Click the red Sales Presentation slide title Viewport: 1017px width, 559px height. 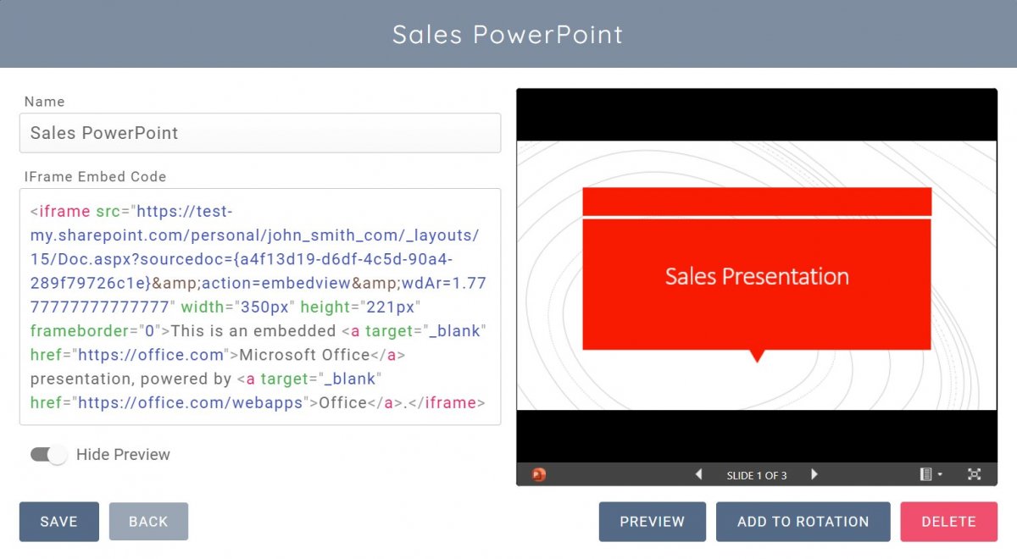pos(757,277)
